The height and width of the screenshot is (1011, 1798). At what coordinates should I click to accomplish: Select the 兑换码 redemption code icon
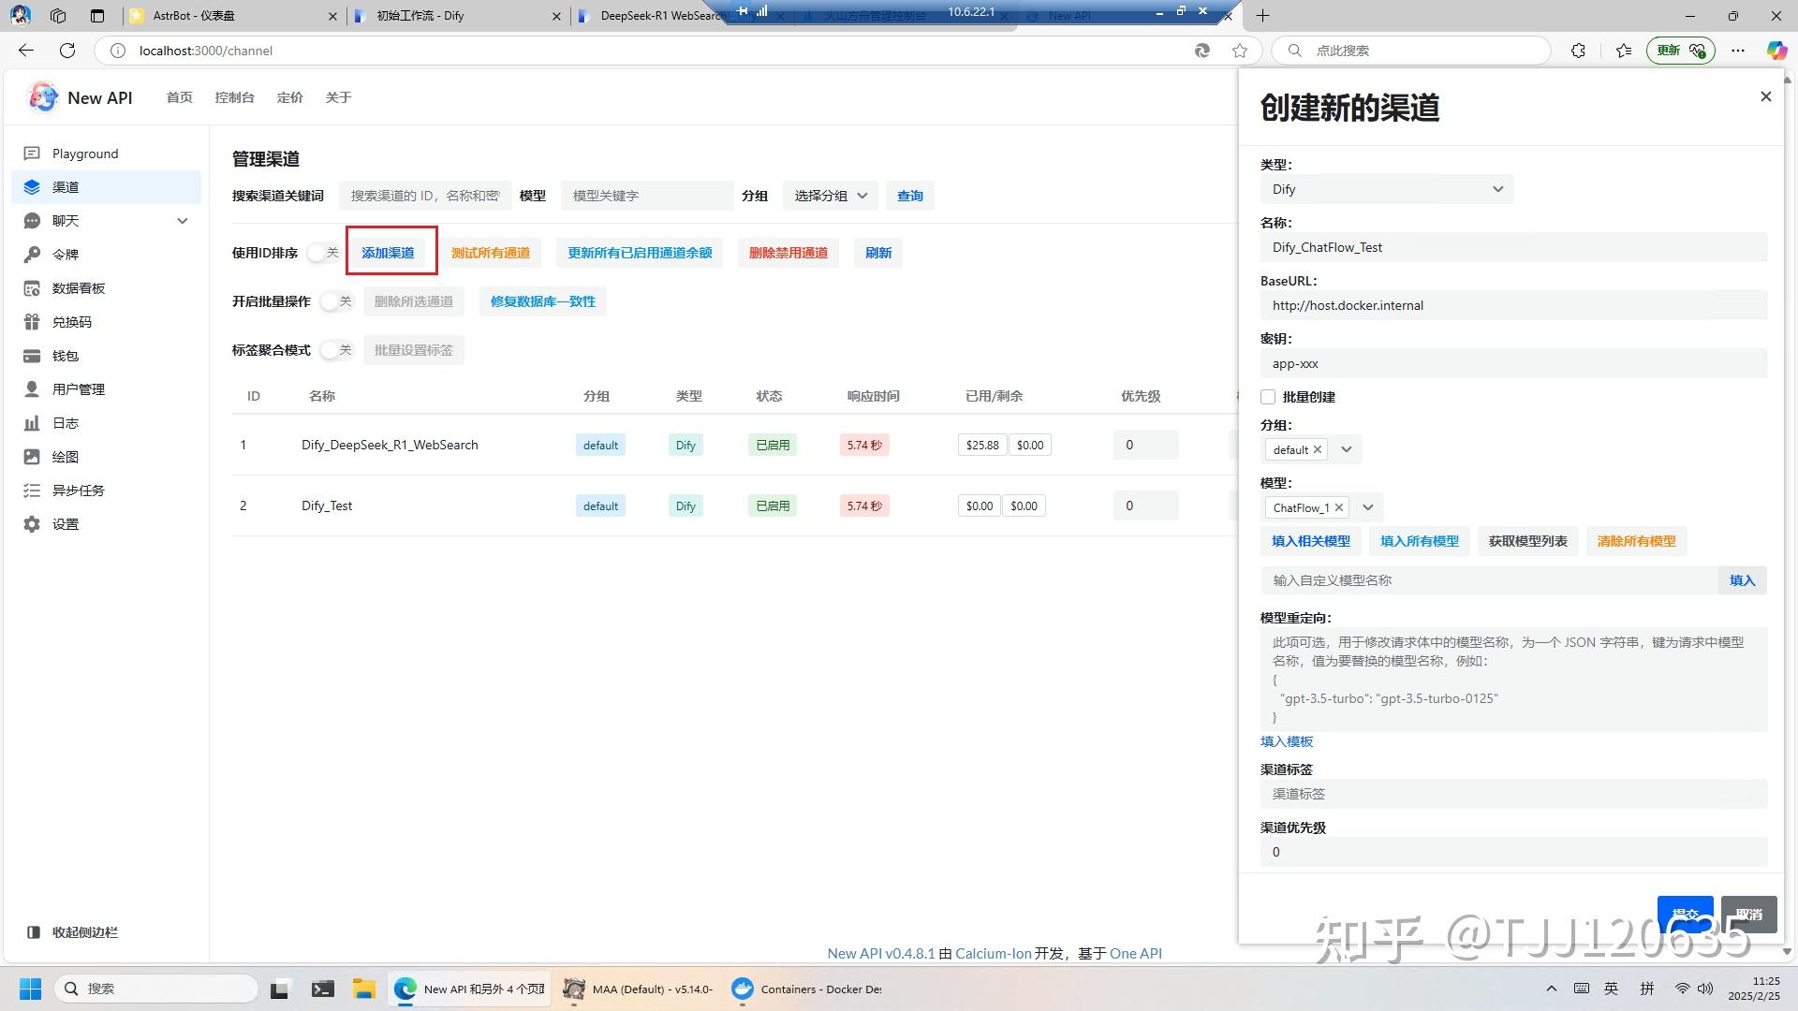pyautogui.click(x=71, y=321)
